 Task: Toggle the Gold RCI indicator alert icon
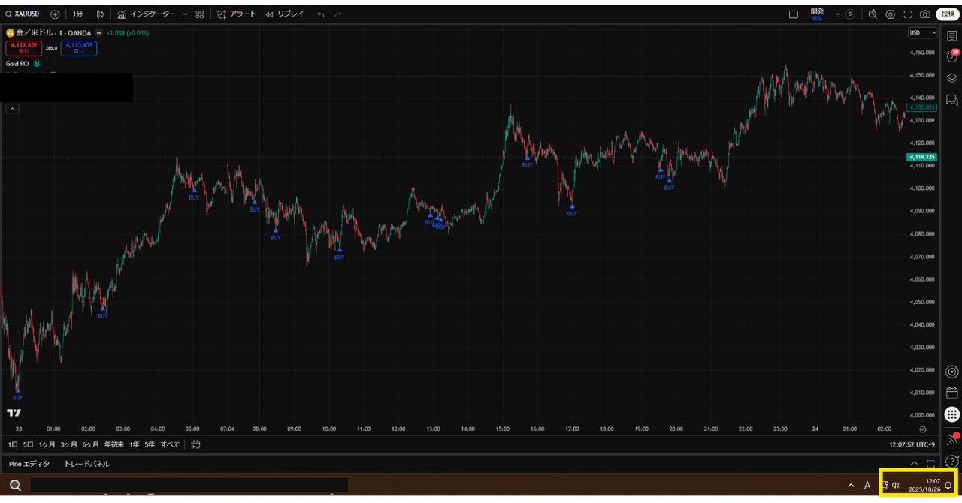37,64
